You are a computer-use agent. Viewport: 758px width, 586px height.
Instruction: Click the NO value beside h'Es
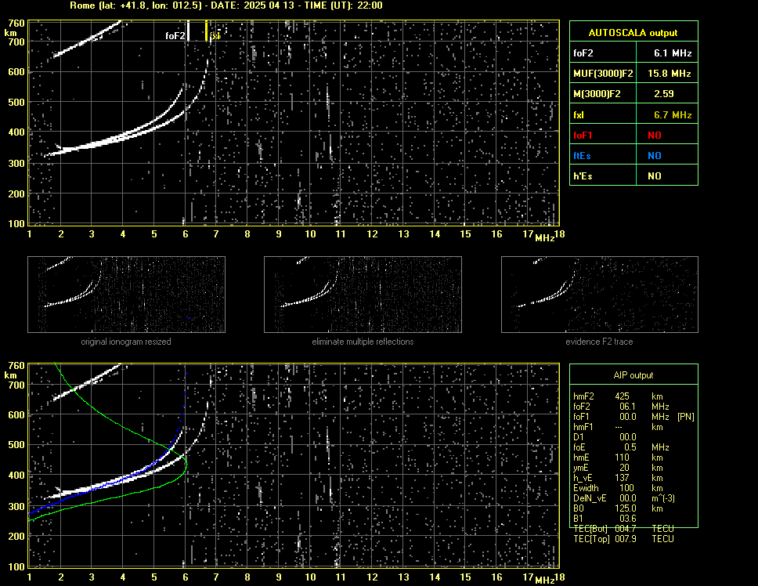[x=655, y=176]
